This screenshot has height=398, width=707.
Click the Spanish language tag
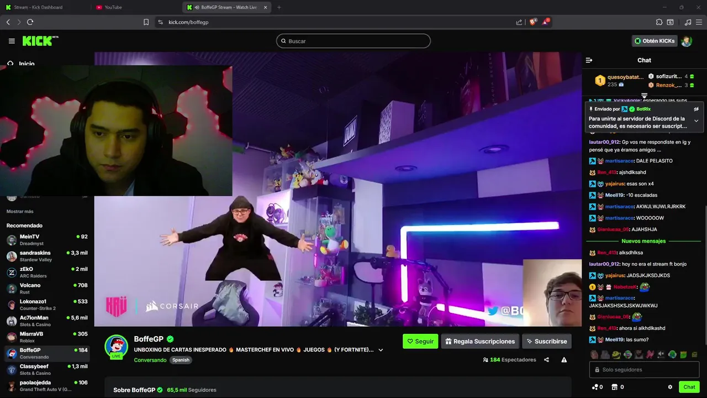pos(181,360)
